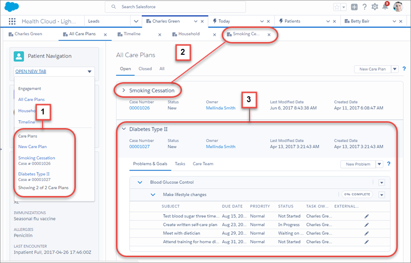This screenshot has width=411, height=263.
Task: Show Closed care plans tab
Action: (145, 68)
